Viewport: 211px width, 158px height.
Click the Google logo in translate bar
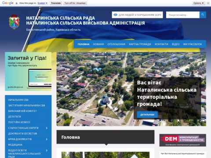point(8,3)
